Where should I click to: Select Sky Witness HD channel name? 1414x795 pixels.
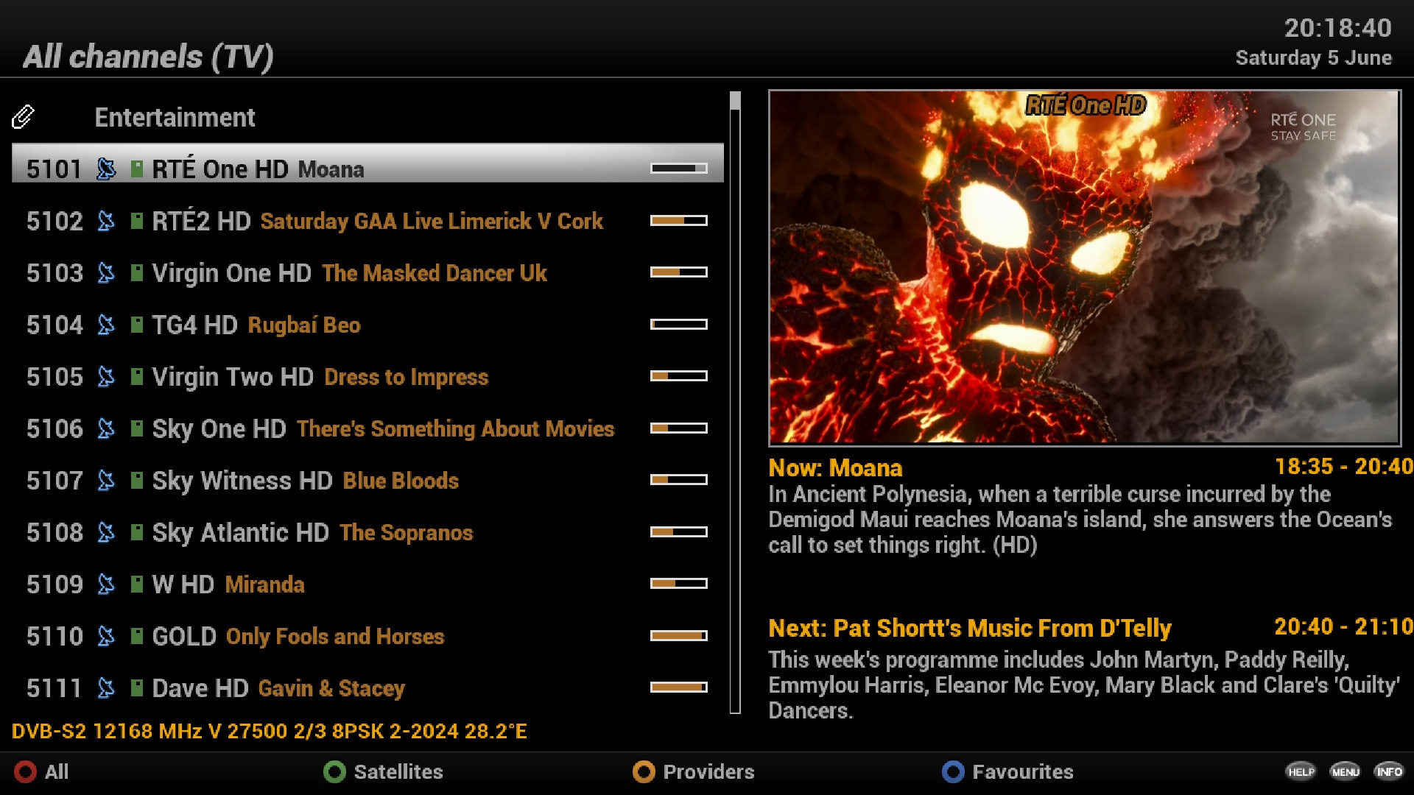[242, 481]
